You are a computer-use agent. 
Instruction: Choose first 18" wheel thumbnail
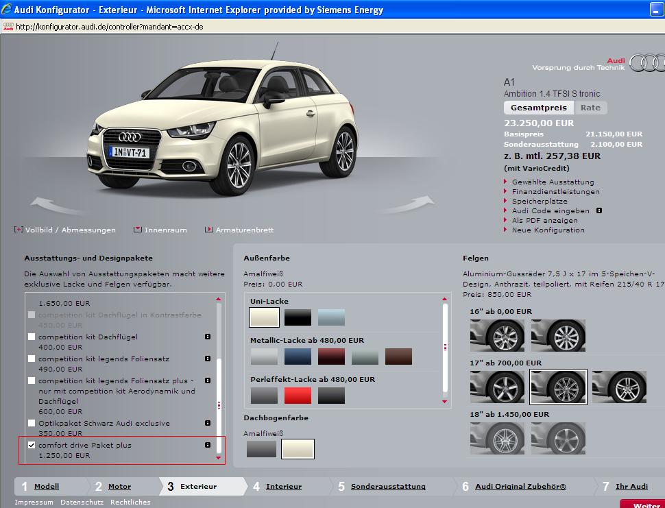497,439
